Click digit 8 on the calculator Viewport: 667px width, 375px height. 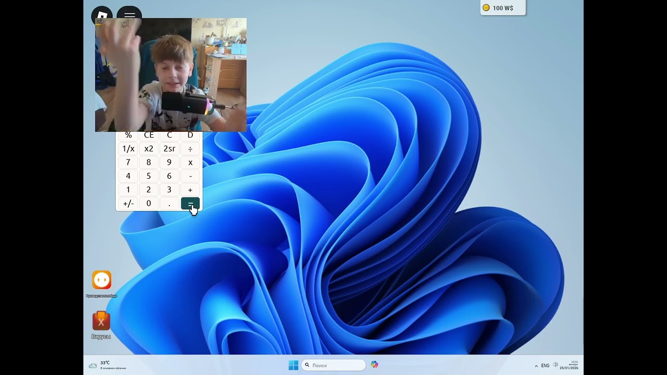point(149,162)
